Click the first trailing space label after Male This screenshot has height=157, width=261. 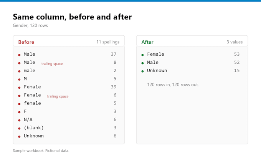(x=52, y=64)
